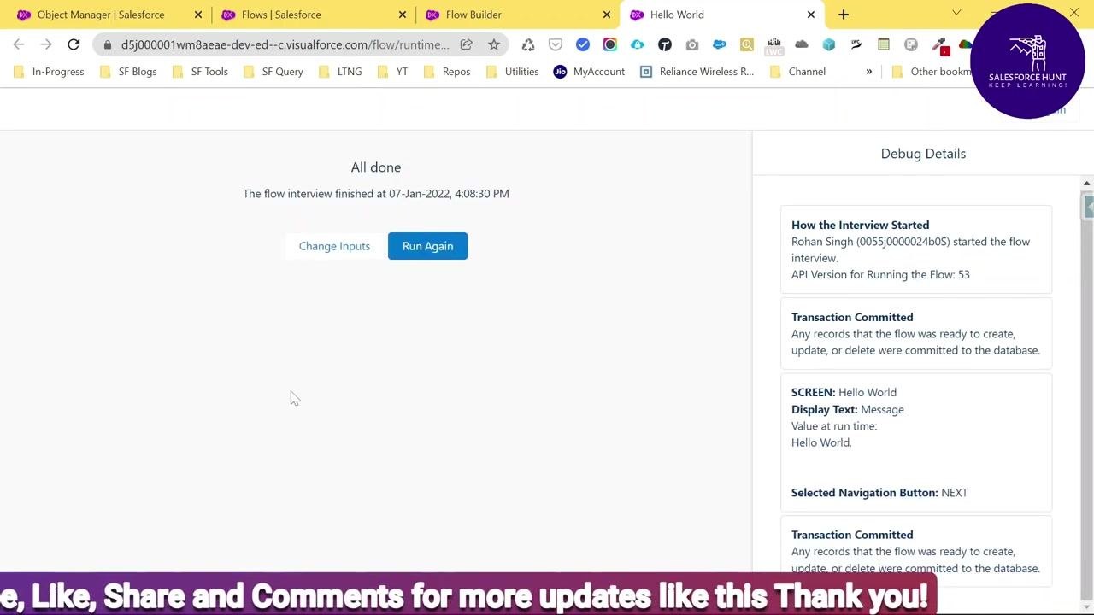Open the Utilities bookmarks folder

click(x=513, y=72)
